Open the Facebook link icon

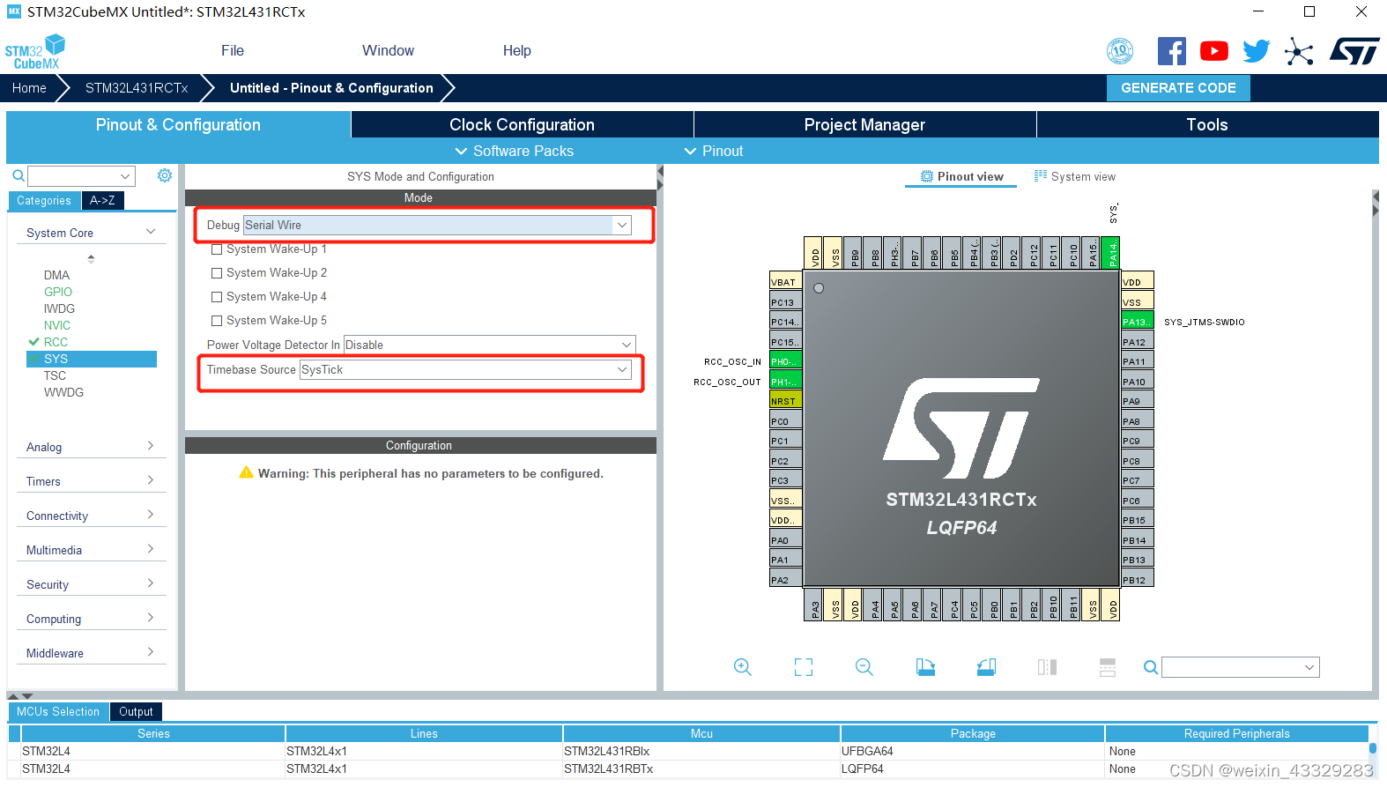1171,51
